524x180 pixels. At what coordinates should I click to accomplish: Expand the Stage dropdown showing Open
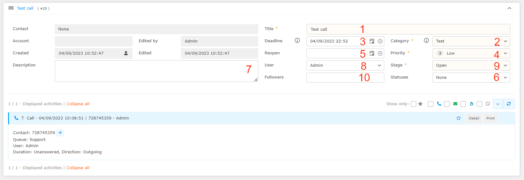click(471, 65)
